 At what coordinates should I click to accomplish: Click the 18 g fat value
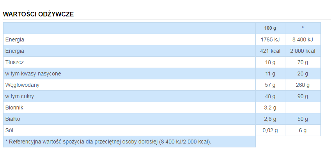(270, 63)
